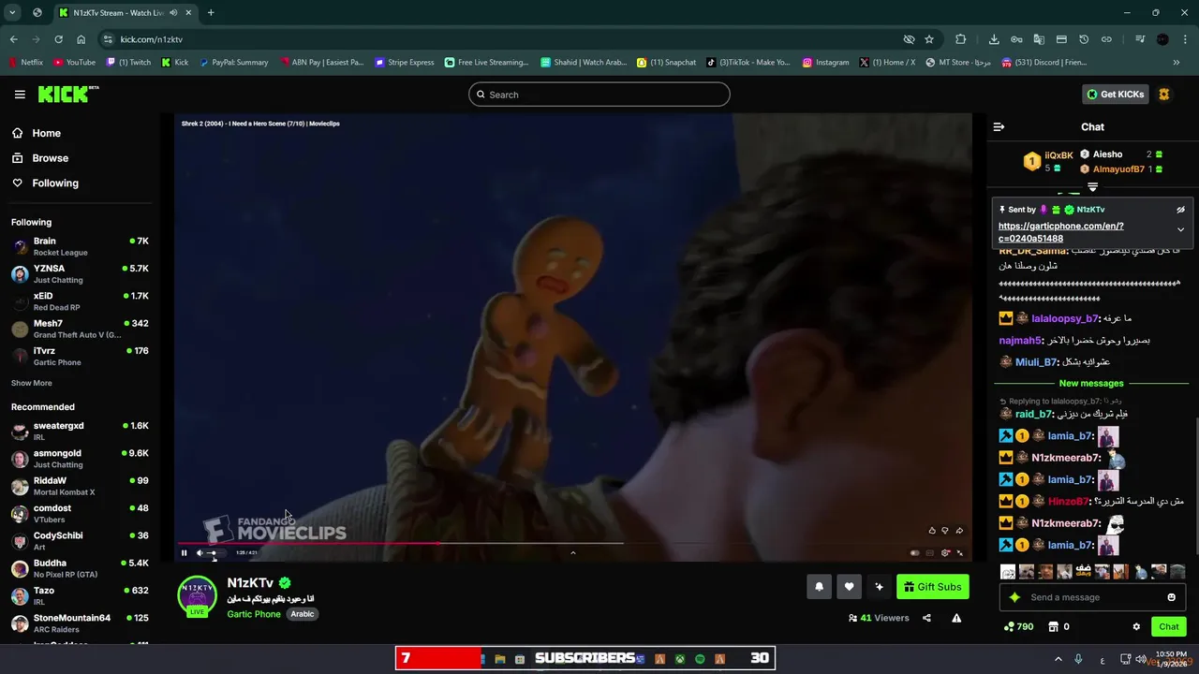Viewport: 1199px width, 674px height.
Task: Open YZNSA channel in Following list
Action: (80, 274)
